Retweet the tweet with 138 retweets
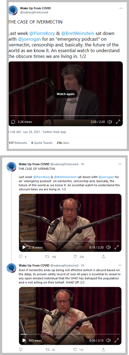Image resolution: width=129 pixels, height=355 pixels. pos(47,257)
